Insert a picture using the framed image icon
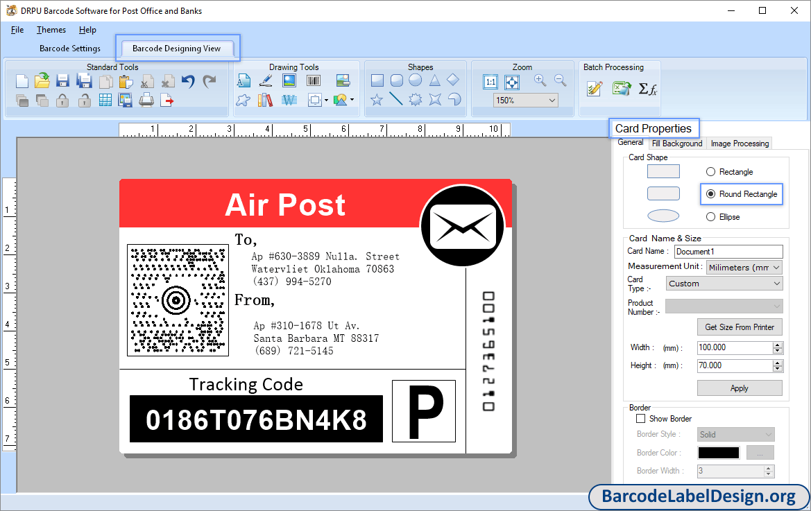Image resolution: width=811 pixels, height=511 pixels. point(289,80)
